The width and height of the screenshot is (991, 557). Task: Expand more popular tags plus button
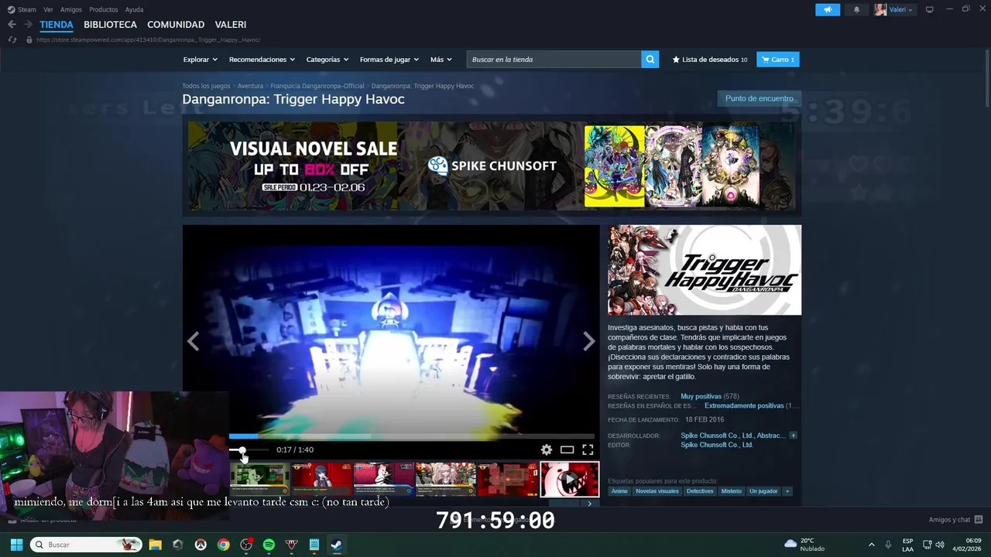pyautogui.click(x=787, y=491)
